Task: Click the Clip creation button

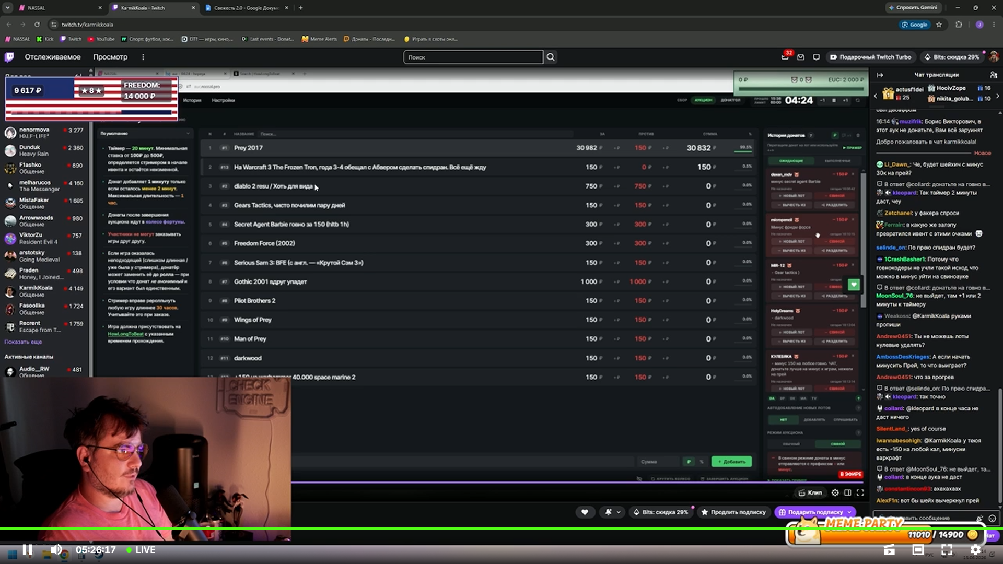Action: pos(810,492)
